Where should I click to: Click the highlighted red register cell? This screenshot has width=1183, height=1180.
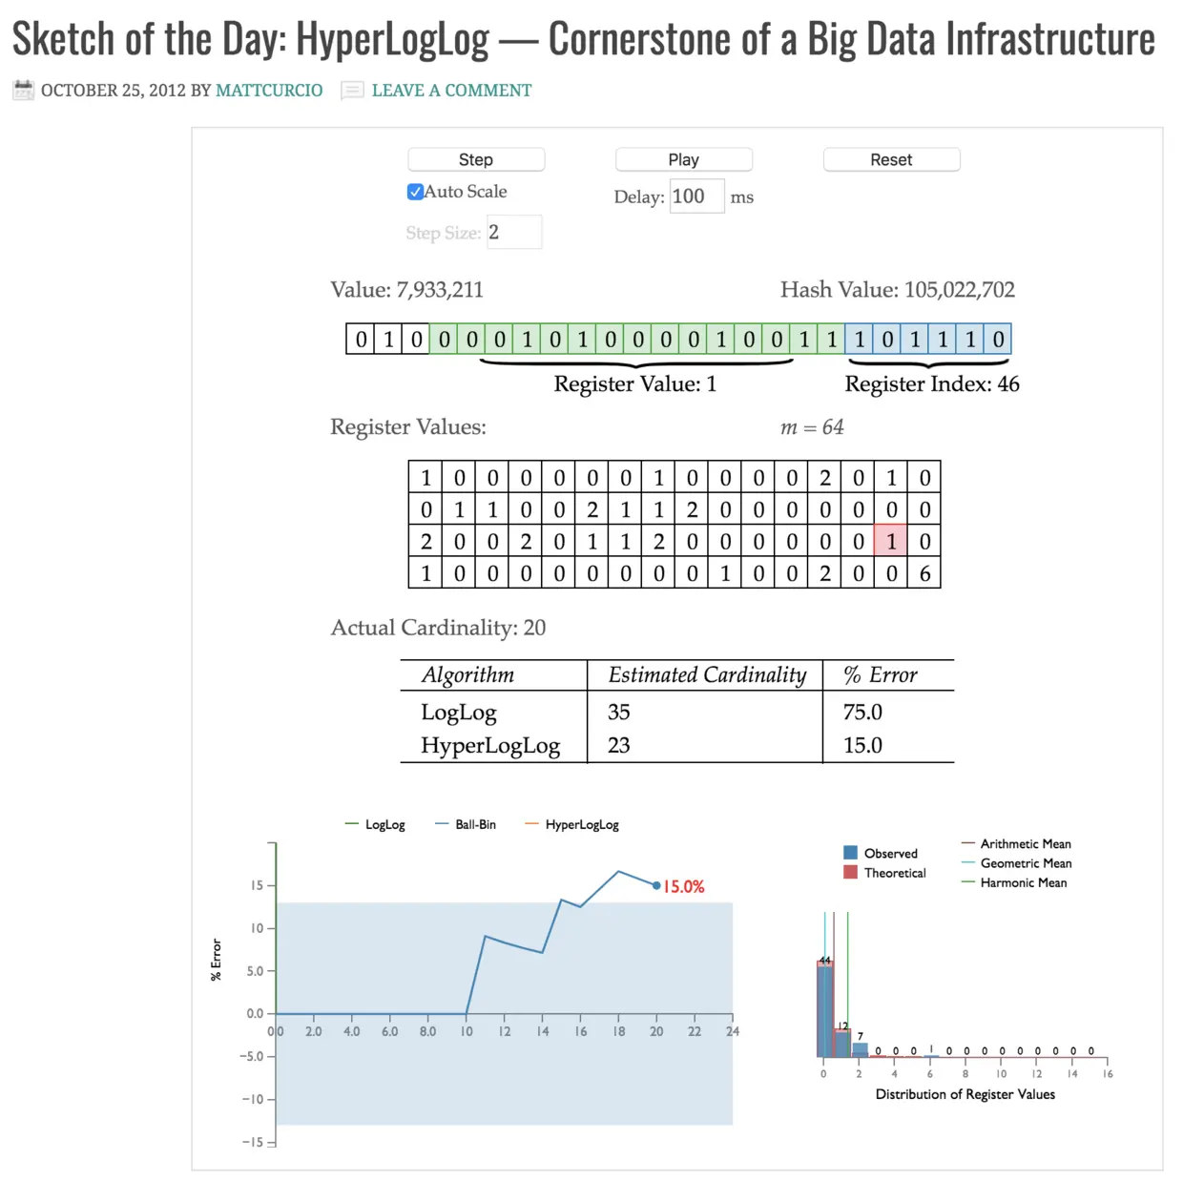pos(891,541)
